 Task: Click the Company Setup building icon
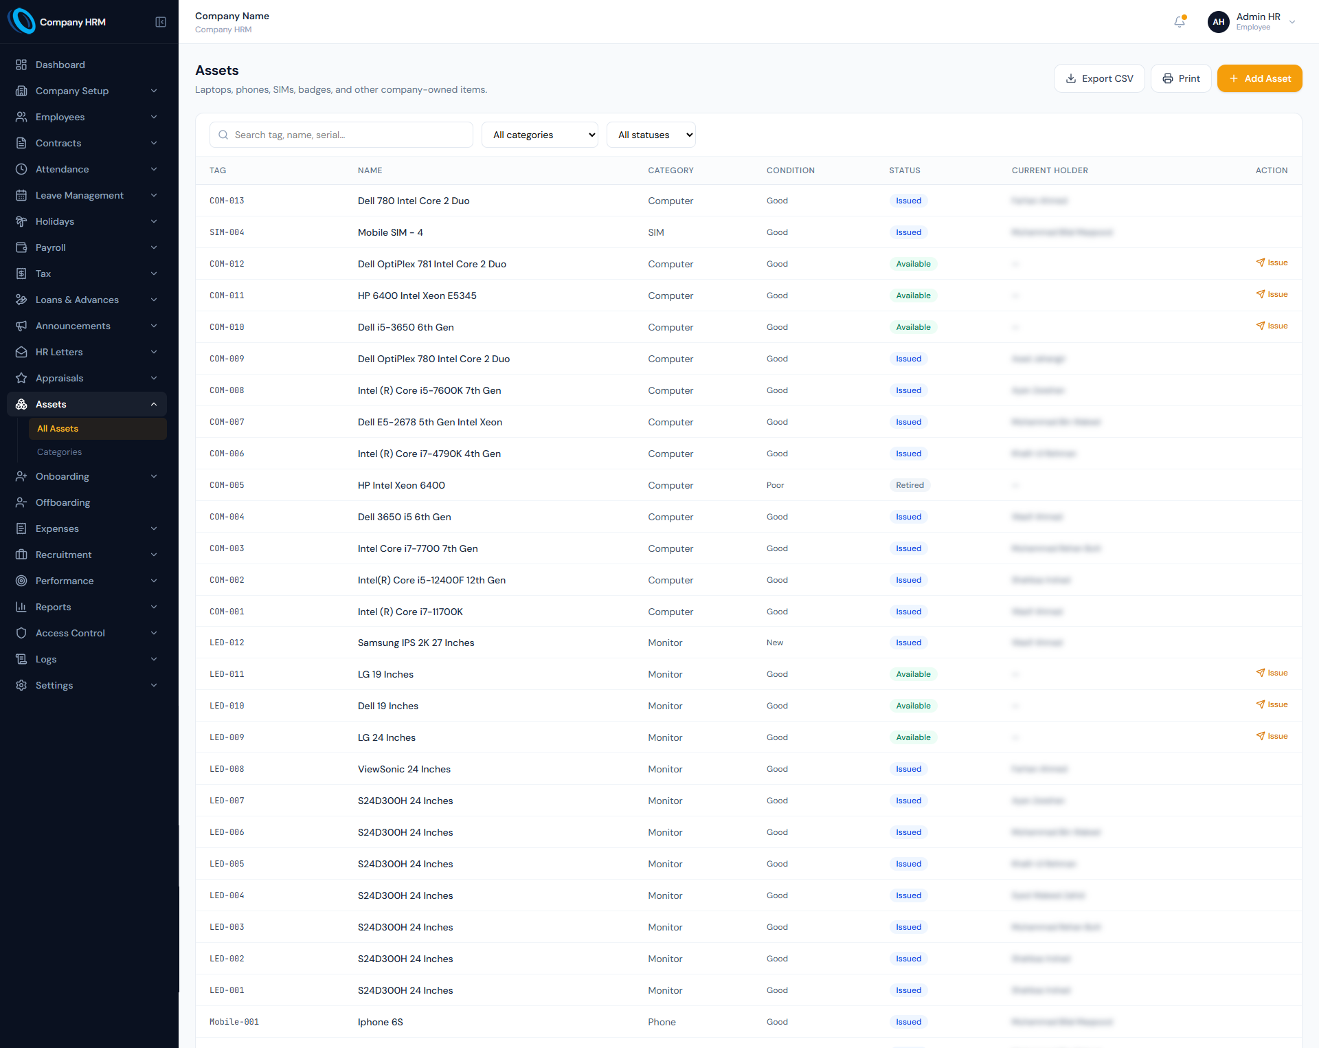tap(21, 91)
